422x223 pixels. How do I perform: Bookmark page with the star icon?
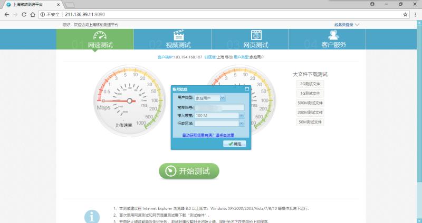click(x=405, y=15)
